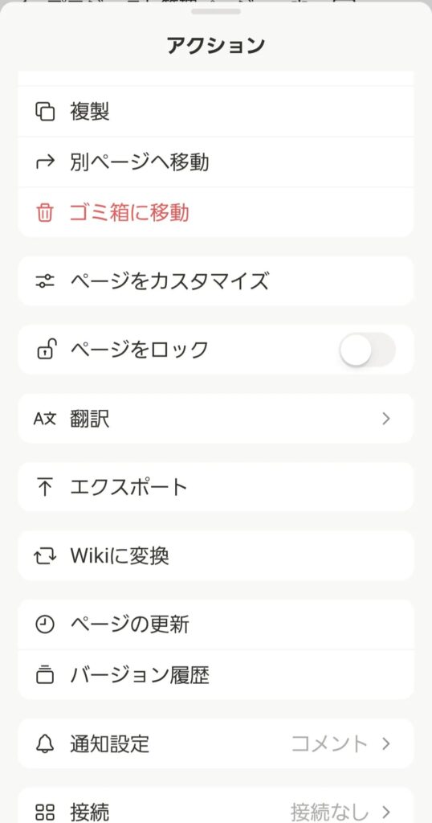
Task: Tap the export upward arrow icon
Action: [45, 487]
